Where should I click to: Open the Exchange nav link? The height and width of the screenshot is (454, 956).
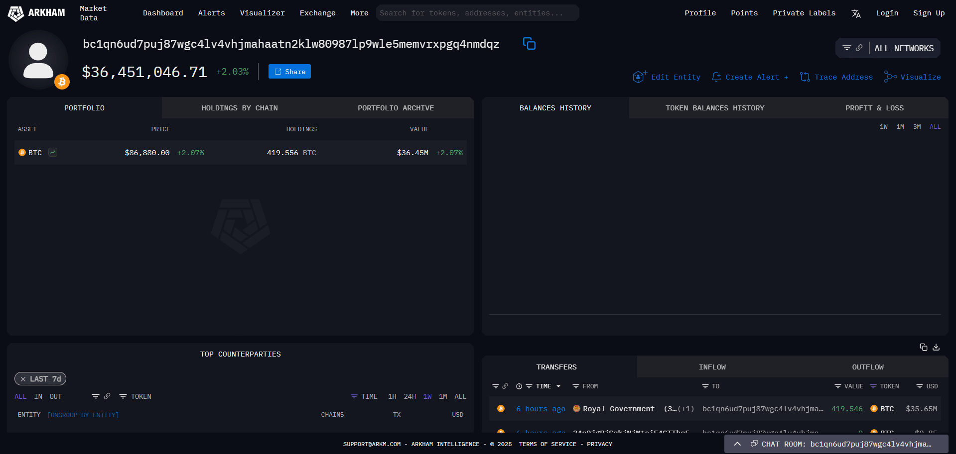[x=317, y=13]
